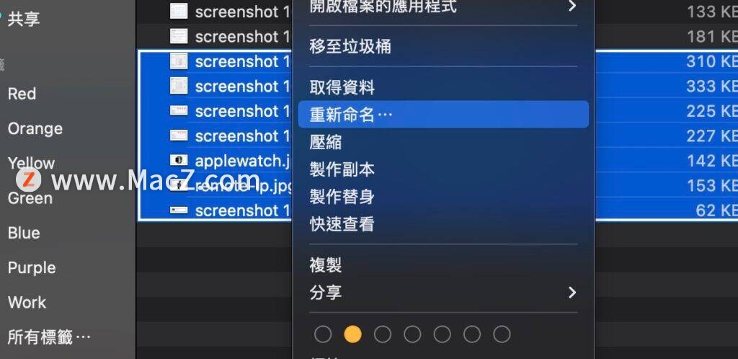
Task: Expand the 開啟檔案的應用程式 submenu arrow
Action: (x=572, y=6)
